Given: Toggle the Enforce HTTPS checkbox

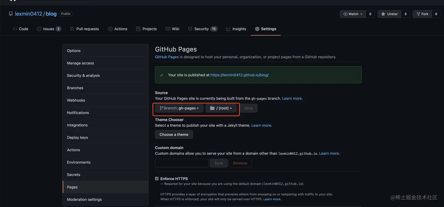Looking at the screenshot, I should click(157, 178).
